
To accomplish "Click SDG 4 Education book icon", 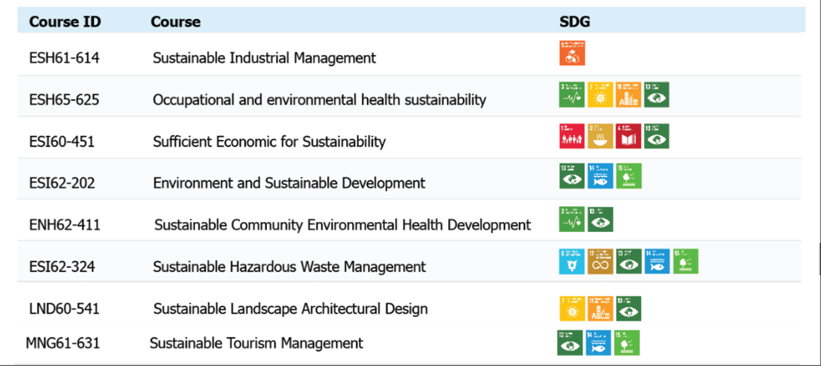I will point(628,136).
